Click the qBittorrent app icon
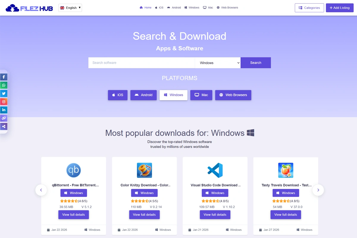 click(73, 170)
